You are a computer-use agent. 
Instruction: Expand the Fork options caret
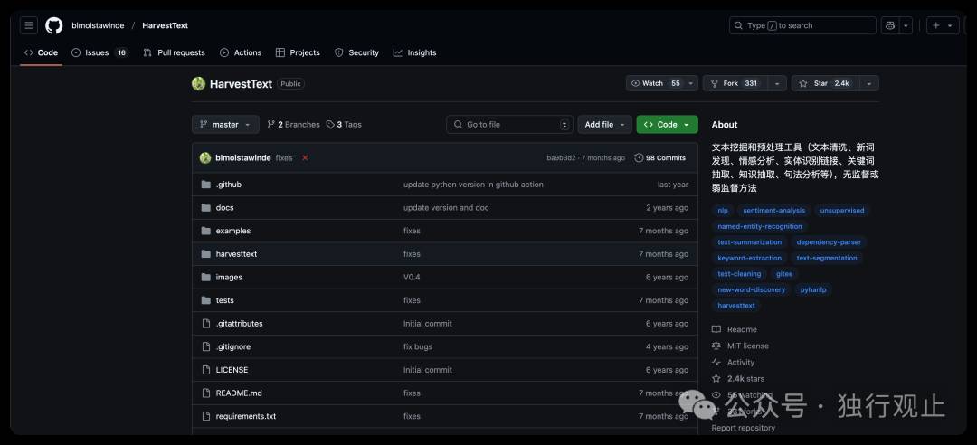pos(777,83)
